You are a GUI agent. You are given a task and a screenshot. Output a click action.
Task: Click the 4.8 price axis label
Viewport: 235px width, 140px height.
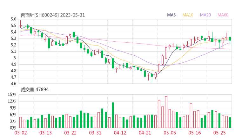point(13,71)
